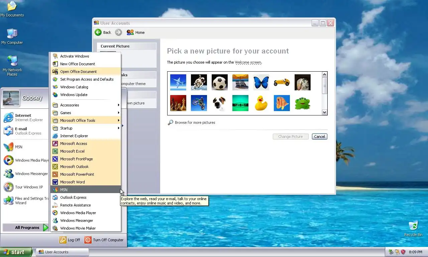Browse for more pictures
The width and height of the screenshot is (428, 257).
coord(192,122)
